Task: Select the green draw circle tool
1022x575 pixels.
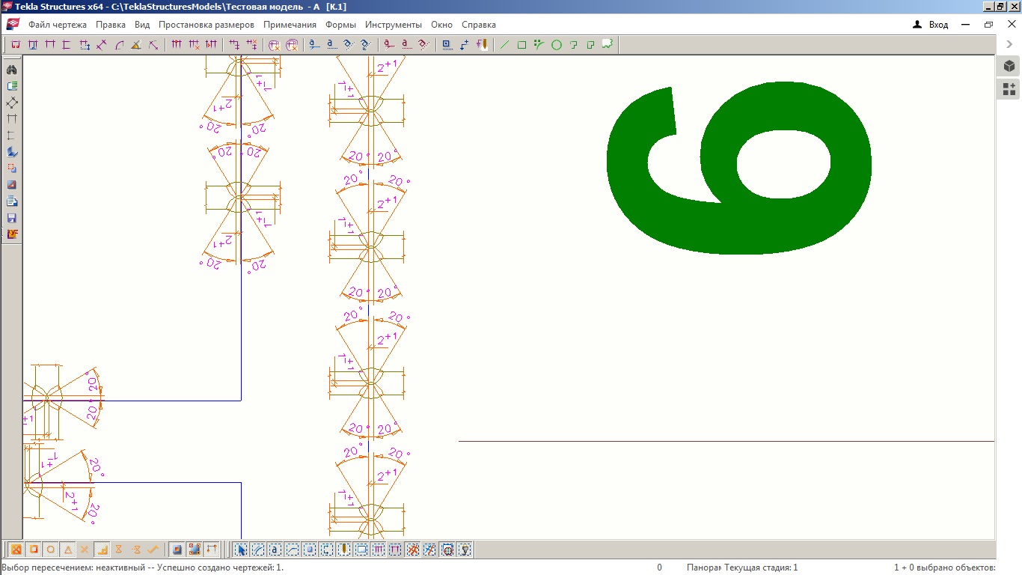Action: tap(557, 45)
